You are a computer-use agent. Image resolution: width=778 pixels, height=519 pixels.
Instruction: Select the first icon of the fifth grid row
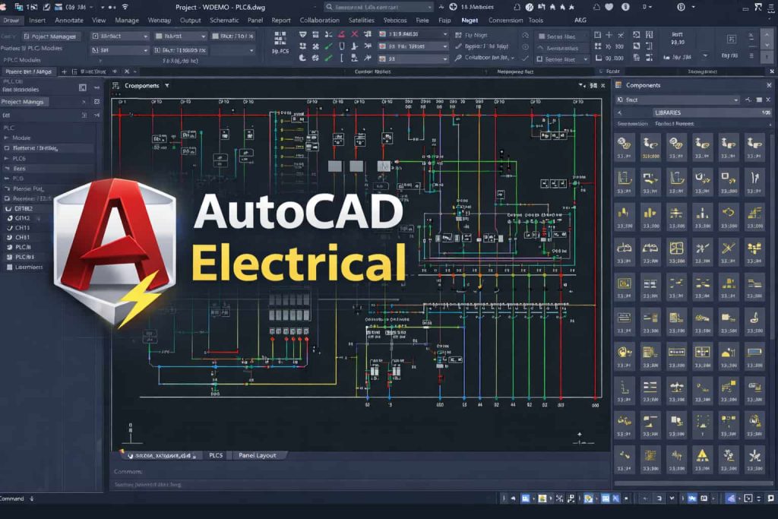(x=625, y=286)
